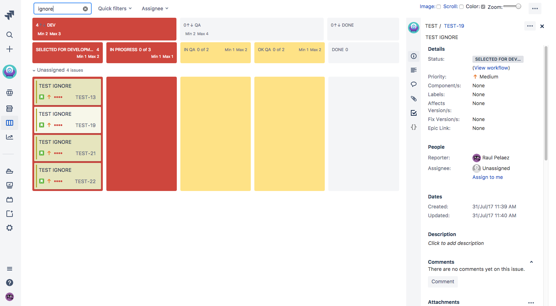The image size is (556, 306).
Task: Open the Quick filters dropdown
Action: coord(115,9)
